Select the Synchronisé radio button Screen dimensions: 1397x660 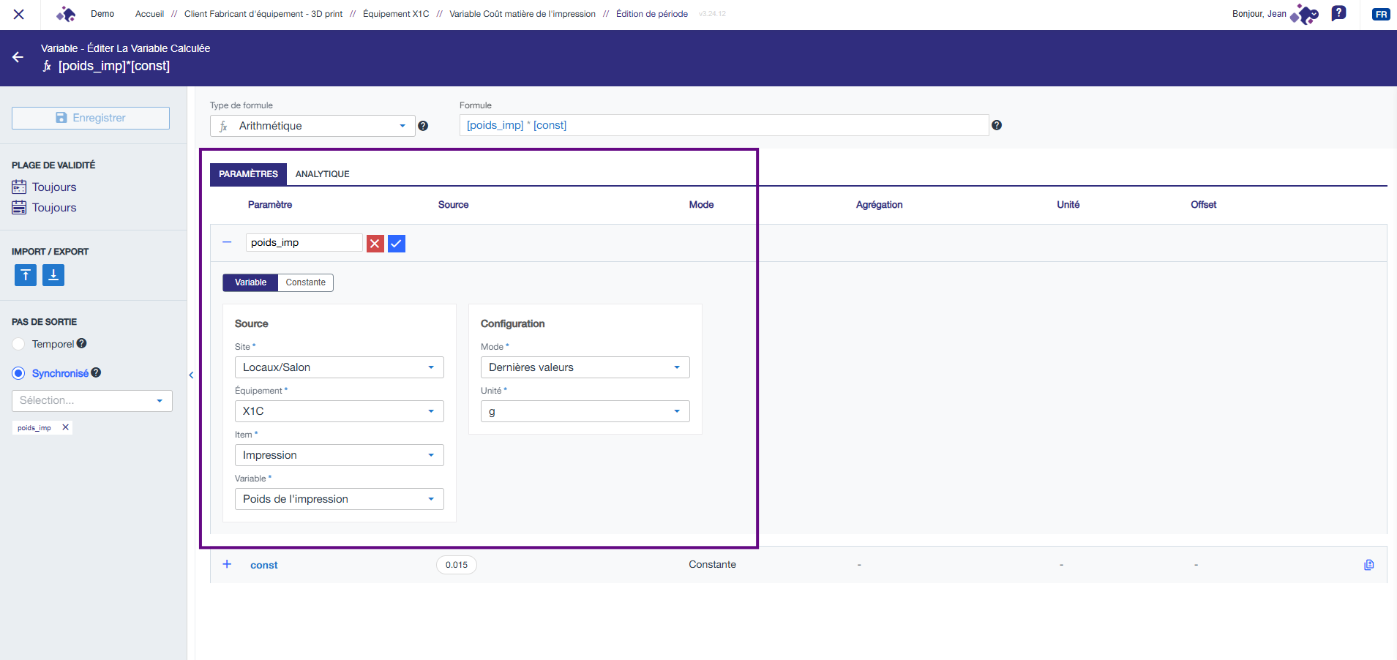(x=19, y=373)
